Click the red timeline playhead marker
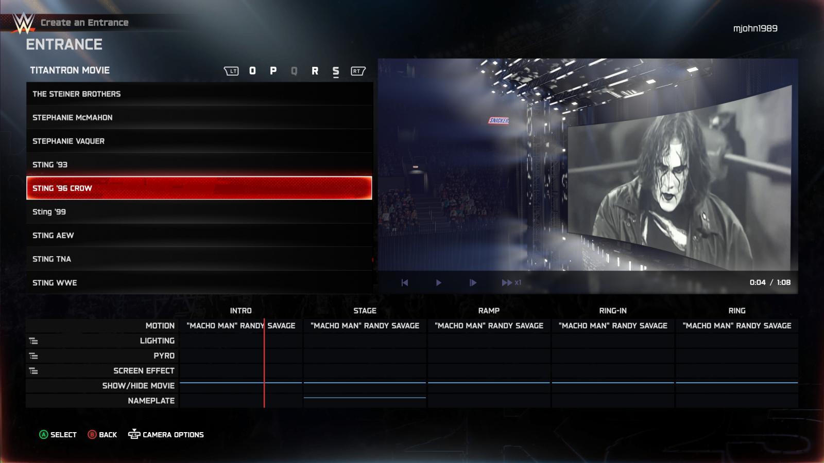Viewport: 824px width, 463px height. tap(264, 363)
